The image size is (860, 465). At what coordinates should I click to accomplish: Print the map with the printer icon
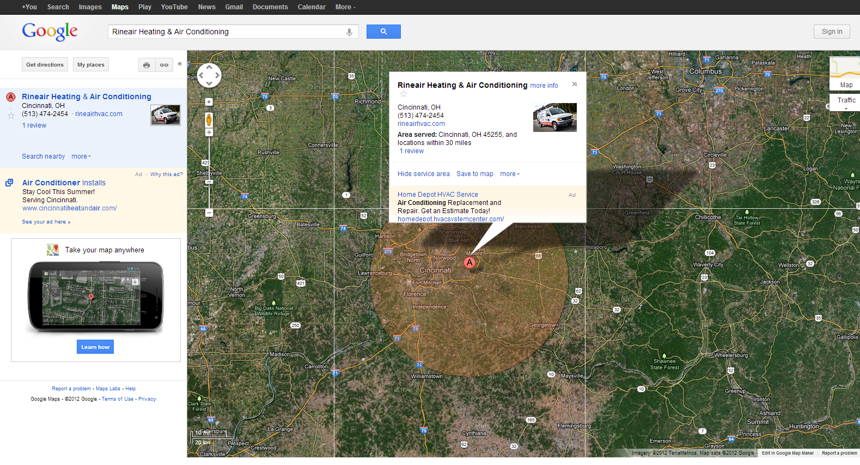(147, 65)
